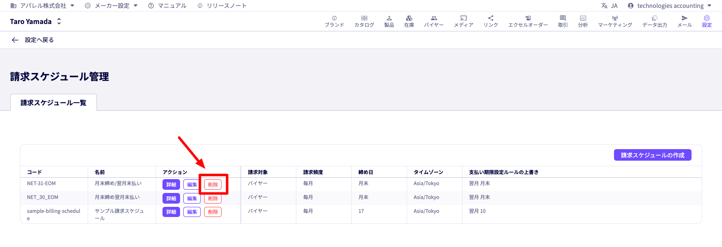This screenshot has height=247, width=722.
Task: Open the データ出力 export icon
Action: pos(655,18)
